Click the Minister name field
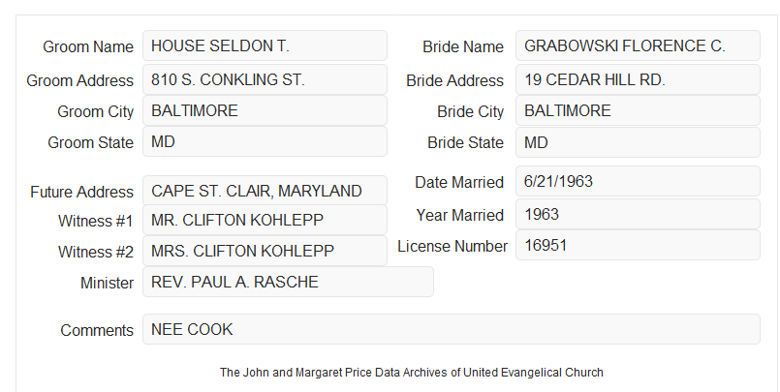The image size is (780, 392). tap(288, 282)
